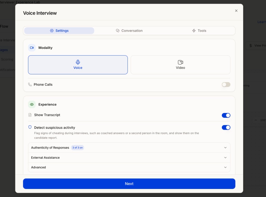The height and width of the screenshot is (197, 266).
Task: Expand the External Assistance section
Action: 129,158
